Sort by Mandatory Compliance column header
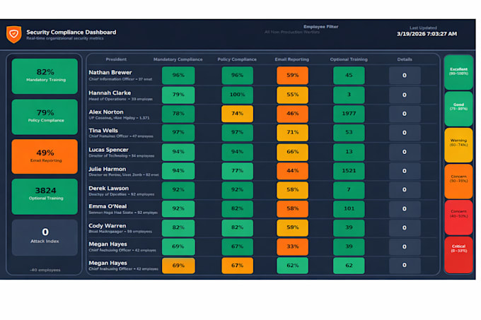481x320 pixels. point(178,59)
